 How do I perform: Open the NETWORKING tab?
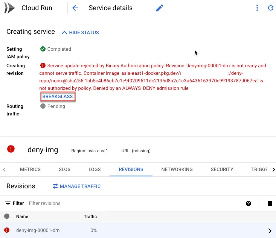[177, 170]
